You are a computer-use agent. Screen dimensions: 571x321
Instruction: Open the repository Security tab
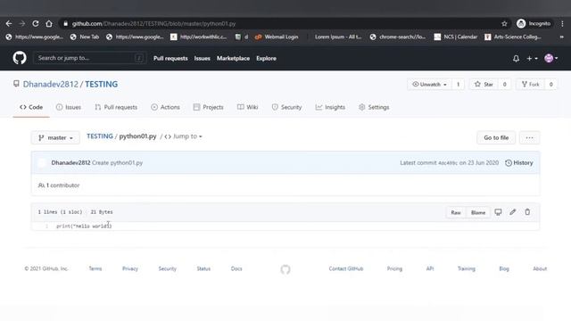click(x=286, y=107)
